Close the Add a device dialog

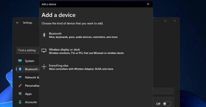[148, 4]
